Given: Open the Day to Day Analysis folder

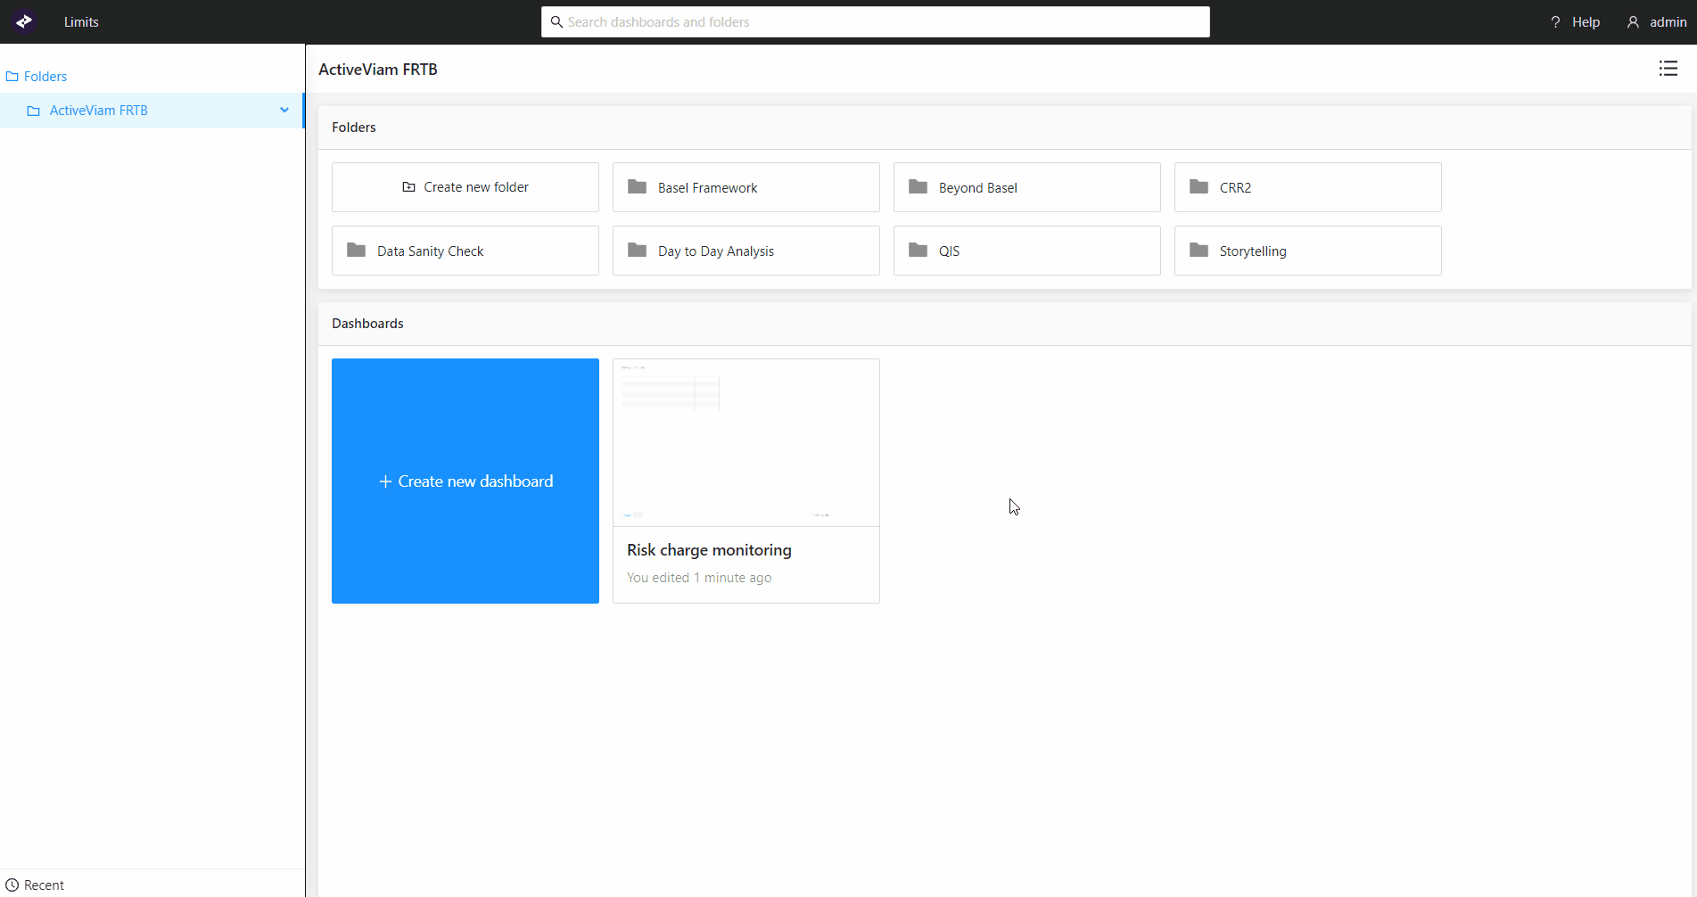Looking at the screenshot, I should (746, 251).
